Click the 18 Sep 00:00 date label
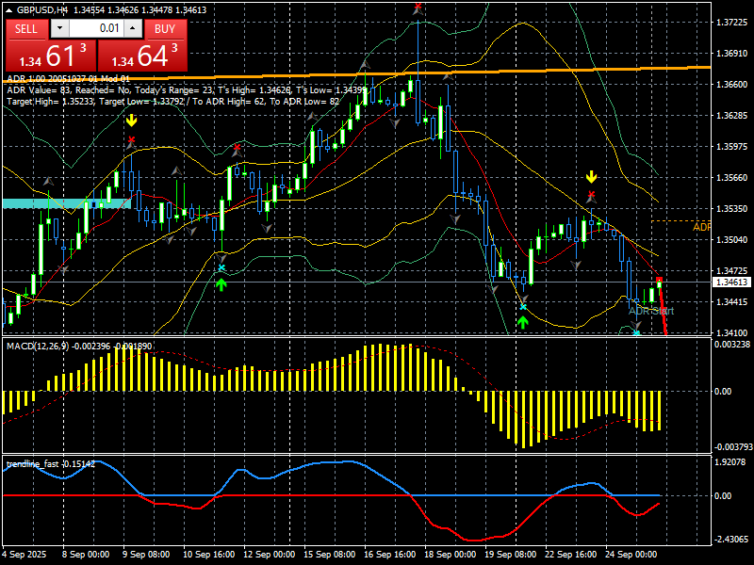The height and width of the screenshot is (565, 754). [x=451, y=554]
